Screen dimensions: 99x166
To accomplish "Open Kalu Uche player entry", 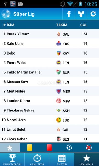I will [x=50, y=43].
